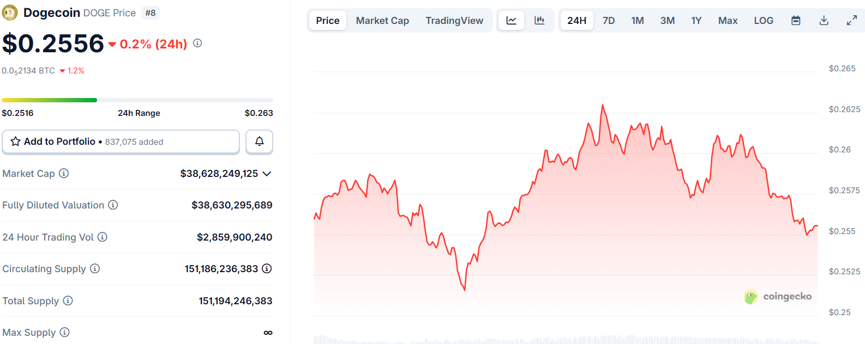Select the 1Y time range
865x344 pixels.
point(696,21)
